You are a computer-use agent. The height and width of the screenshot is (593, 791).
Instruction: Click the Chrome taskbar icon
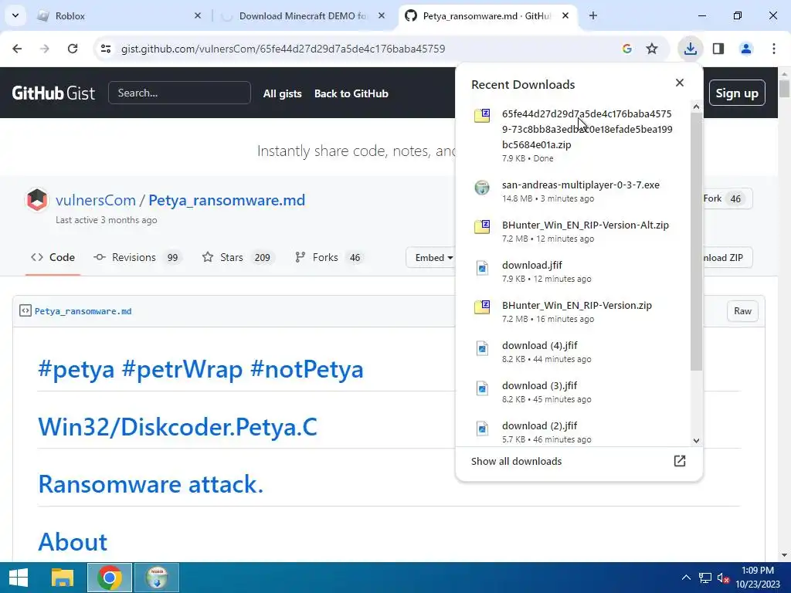click(x=110, y=578)
